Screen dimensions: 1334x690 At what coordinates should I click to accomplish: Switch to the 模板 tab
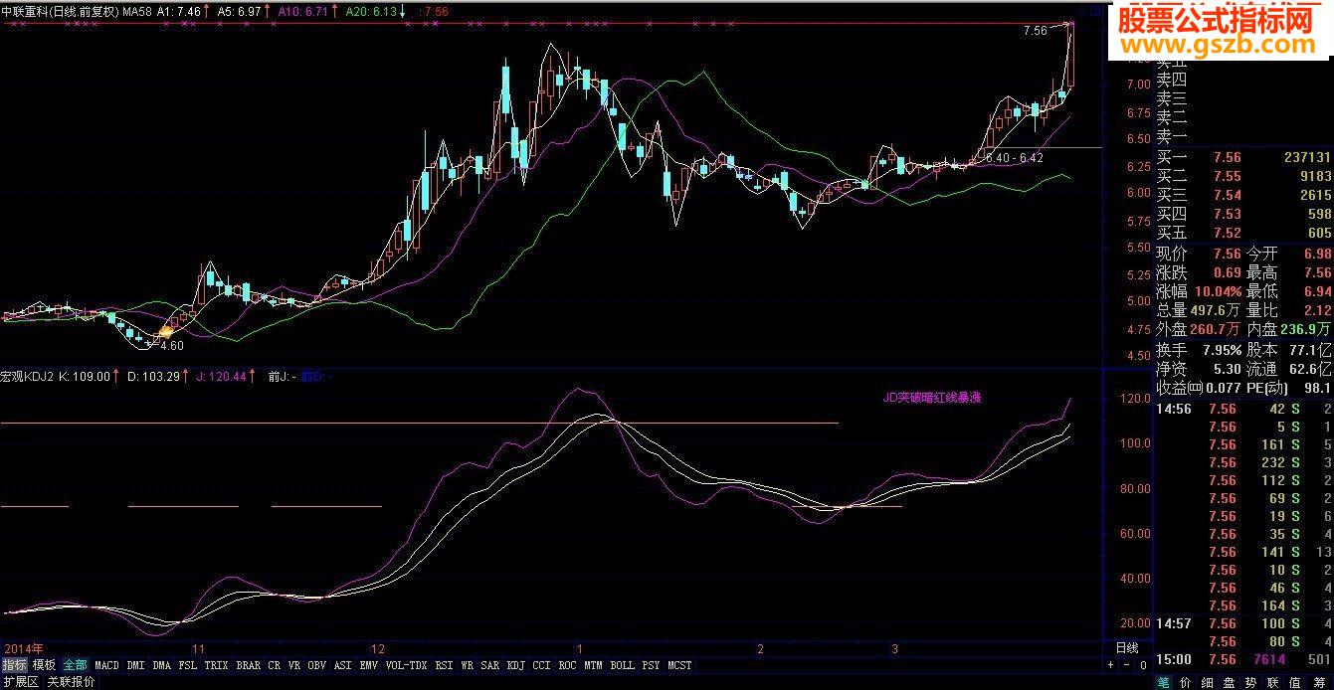pyautogui.click(x=44, y=665)
